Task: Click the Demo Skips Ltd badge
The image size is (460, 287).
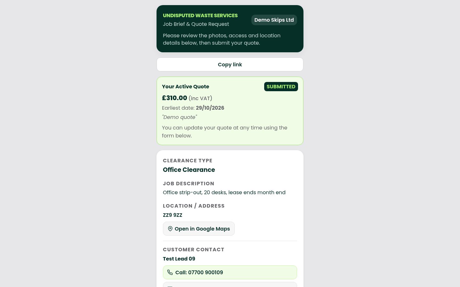Action: [274, 20]
